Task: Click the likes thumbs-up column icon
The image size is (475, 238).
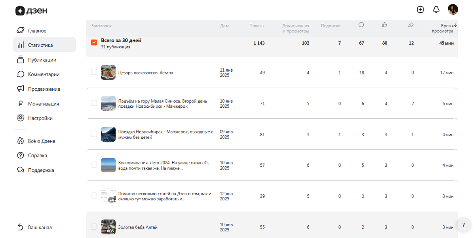Action: tap(384, 25)
